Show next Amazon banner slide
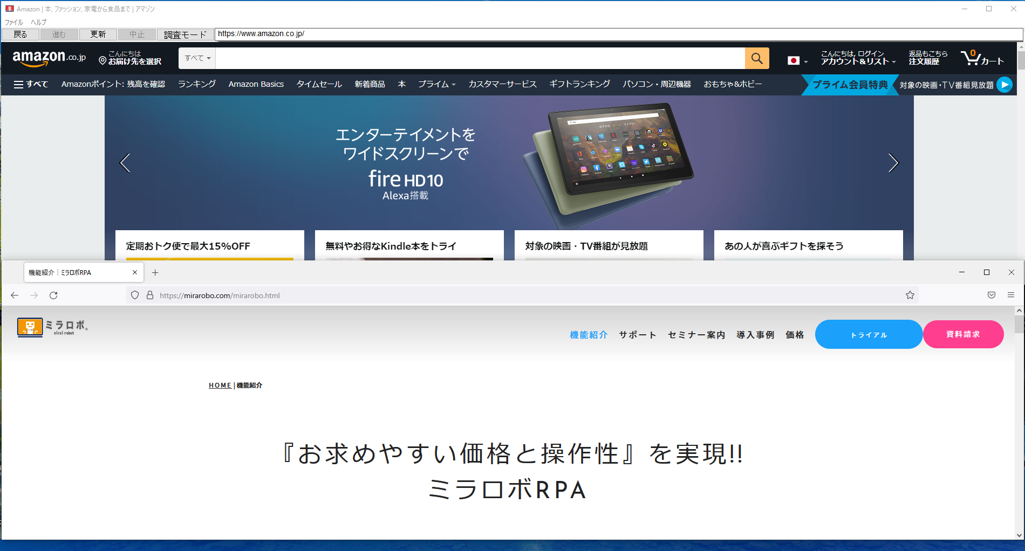Image resolution: width=1025 pixels, height=551 pixels. [893, 163]
